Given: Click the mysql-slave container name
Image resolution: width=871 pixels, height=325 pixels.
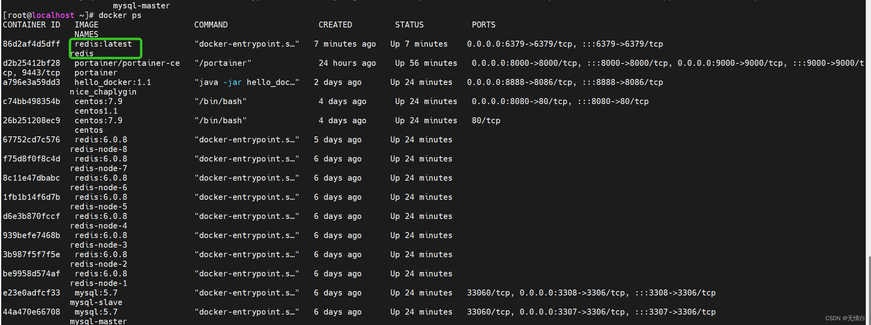Looking at the screenshot, I should [96, 302].
